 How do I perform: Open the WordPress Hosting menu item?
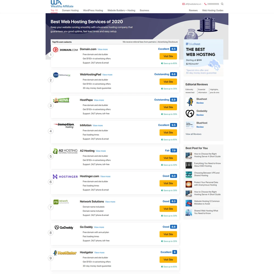click(x=93, y=10)
